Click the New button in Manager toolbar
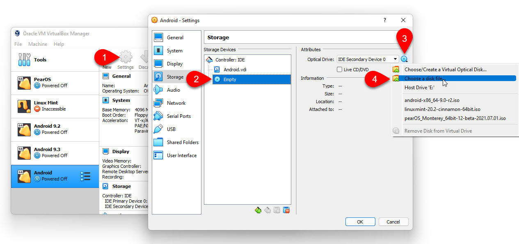Screen dimensions: 519x244 click(x=107, y=67)
